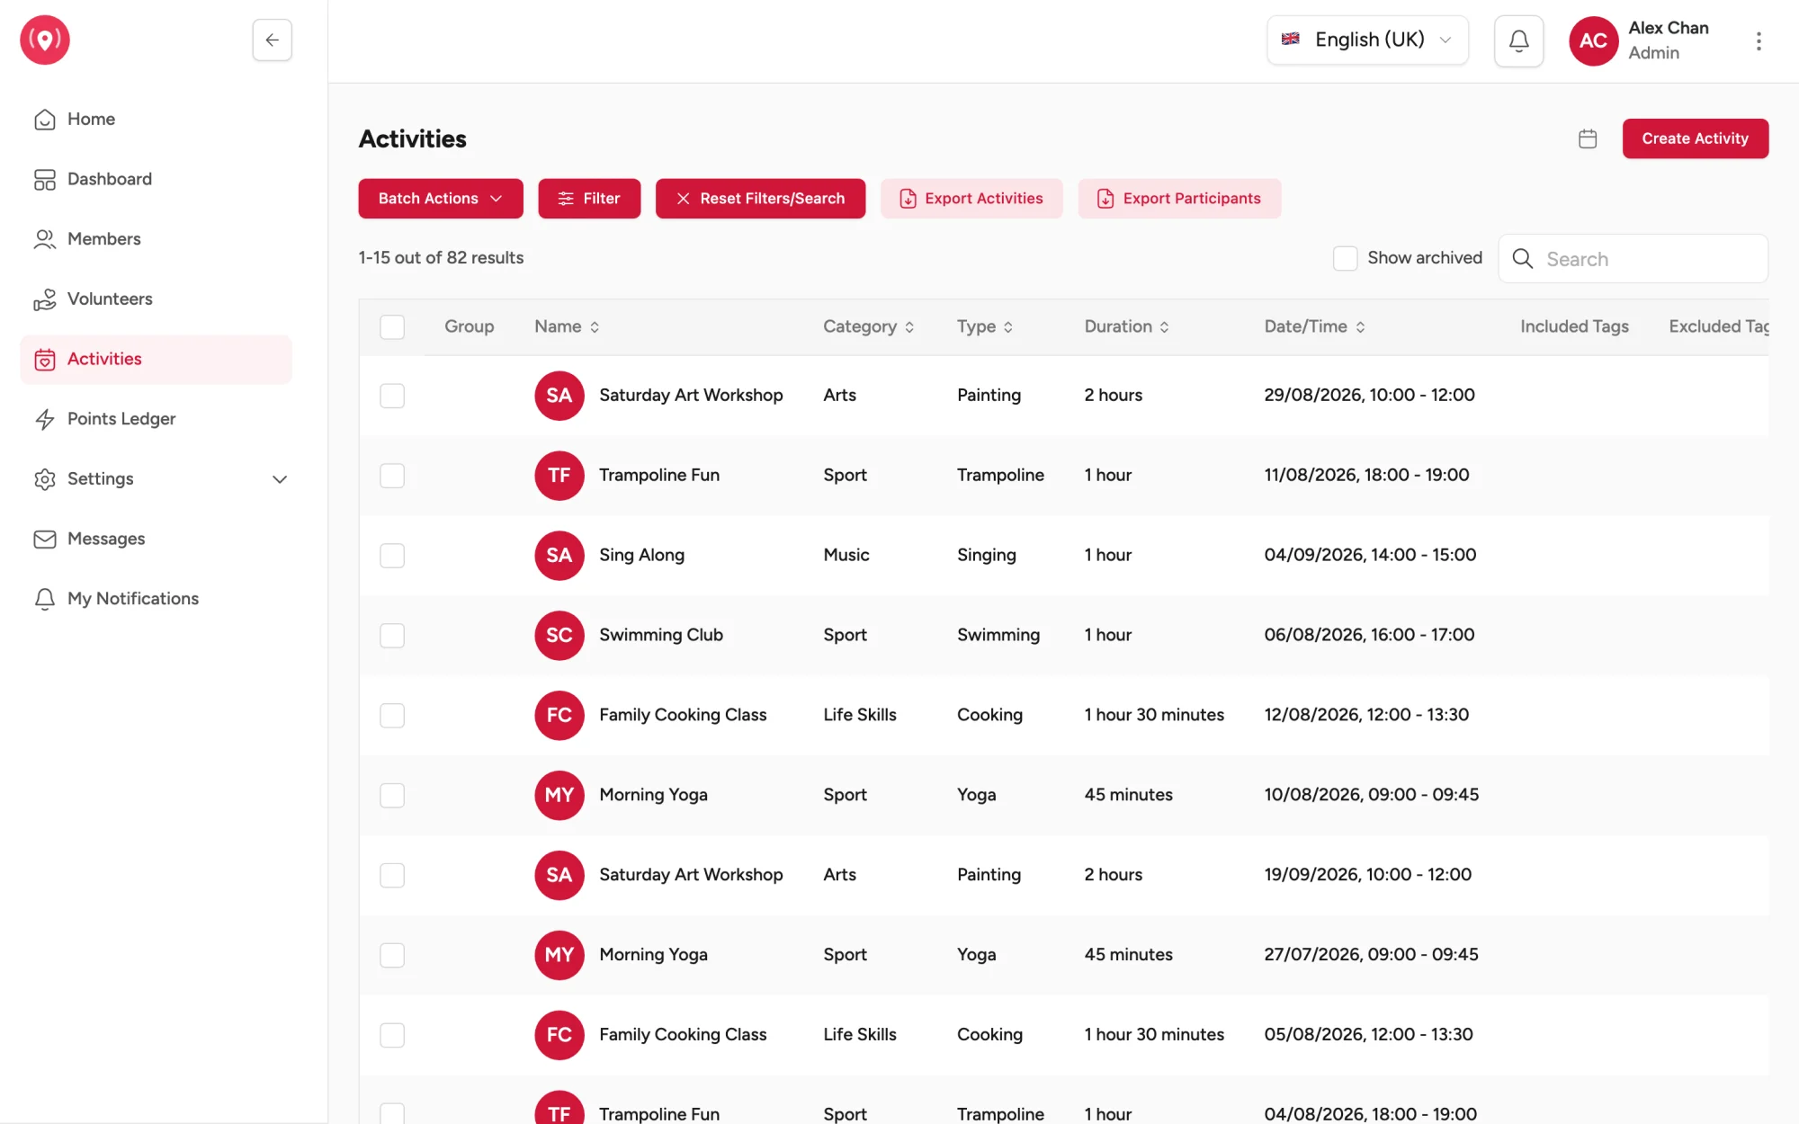Click the "04/09/2026, 14:00 - 15:00" date cell
1799x1124 pixels.
point(1370,556)
